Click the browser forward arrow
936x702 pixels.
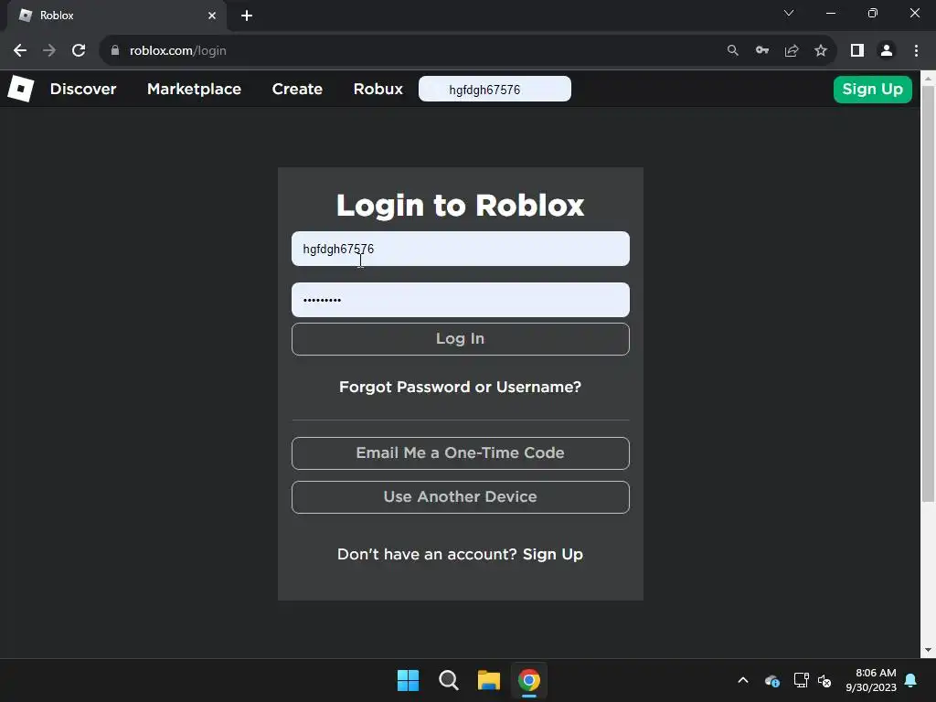point(49,51)
